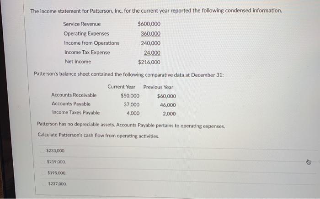Click the Current Year column header
The height and width of the screenshot is (199, 320).
[122, 87]
